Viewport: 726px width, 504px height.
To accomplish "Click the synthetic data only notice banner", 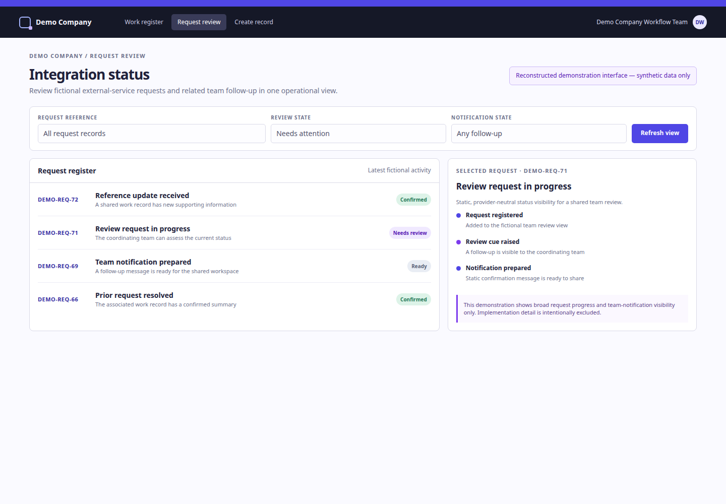I will point(603,76).
